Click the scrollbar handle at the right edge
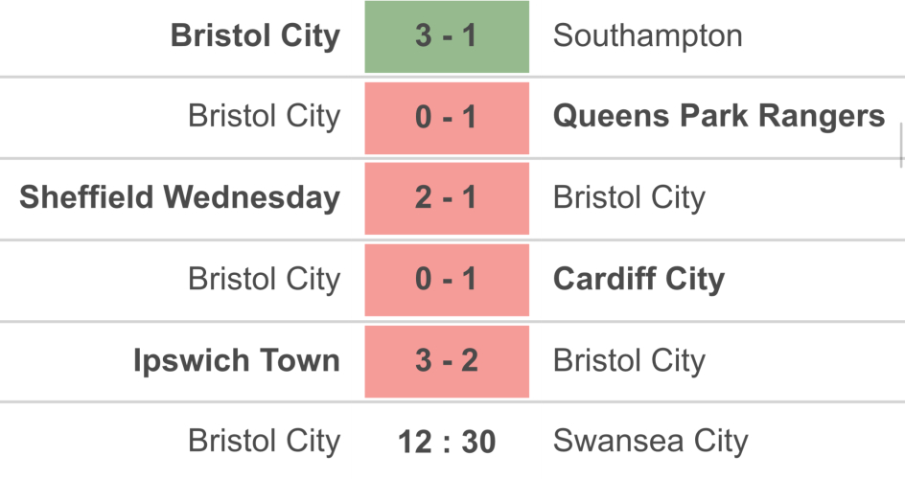The image size is (905, 479). pos(901,146)
